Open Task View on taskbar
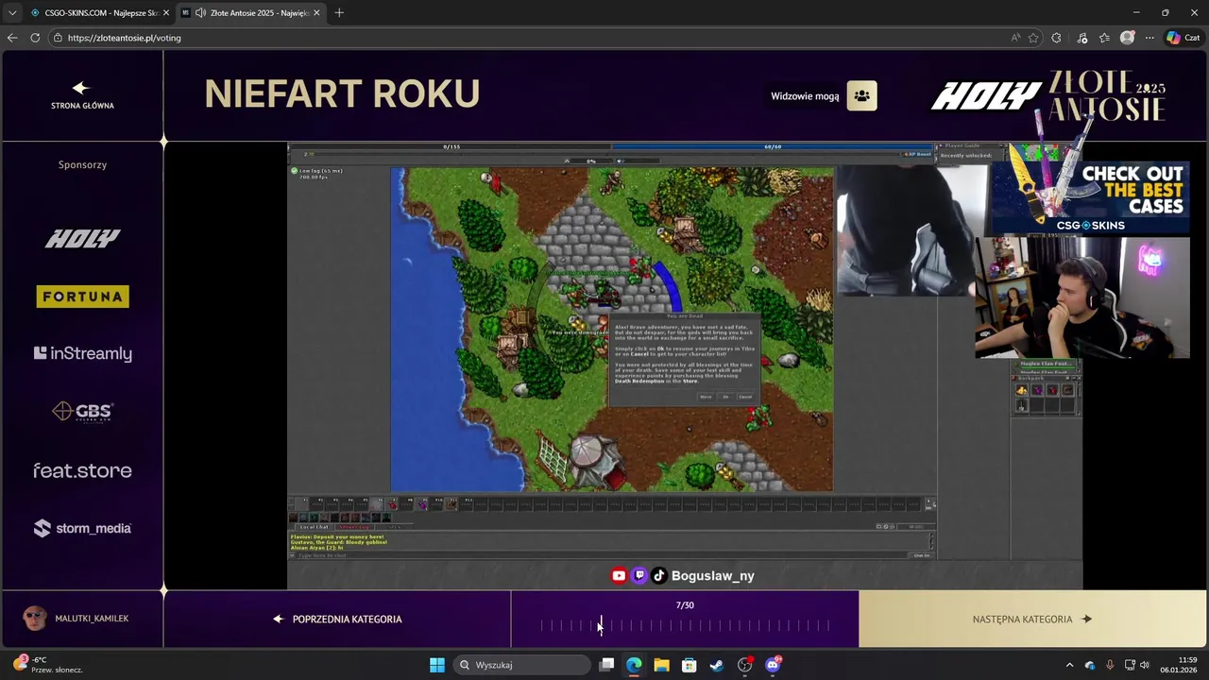The width and height of the screenshot is (1209, 680). click(607, 665)
